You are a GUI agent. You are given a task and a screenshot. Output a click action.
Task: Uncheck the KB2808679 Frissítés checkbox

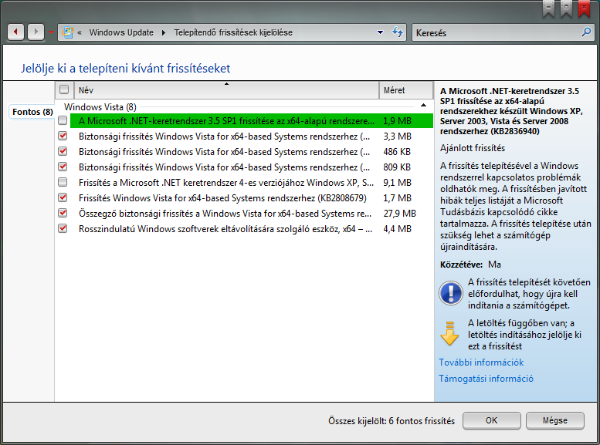63,197
